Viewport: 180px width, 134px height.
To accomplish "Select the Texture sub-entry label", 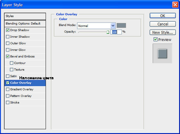I will coord(19,70).
